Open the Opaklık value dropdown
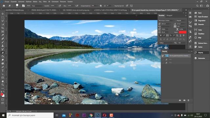Screen dimensions: 210x118 56,6
